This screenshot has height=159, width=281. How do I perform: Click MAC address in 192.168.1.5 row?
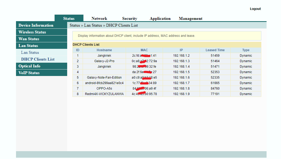144,72
